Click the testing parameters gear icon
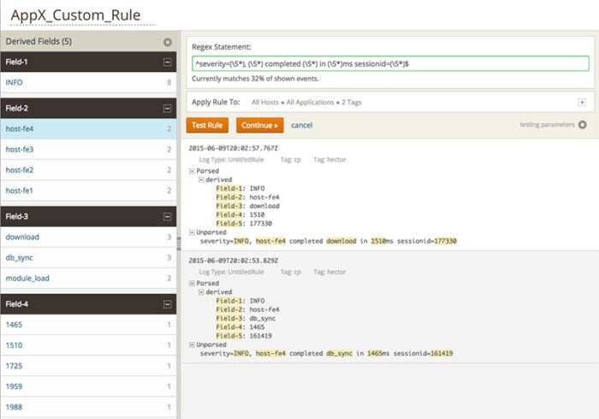Viewport: 599px width, 419px height. tap(583, 125)
